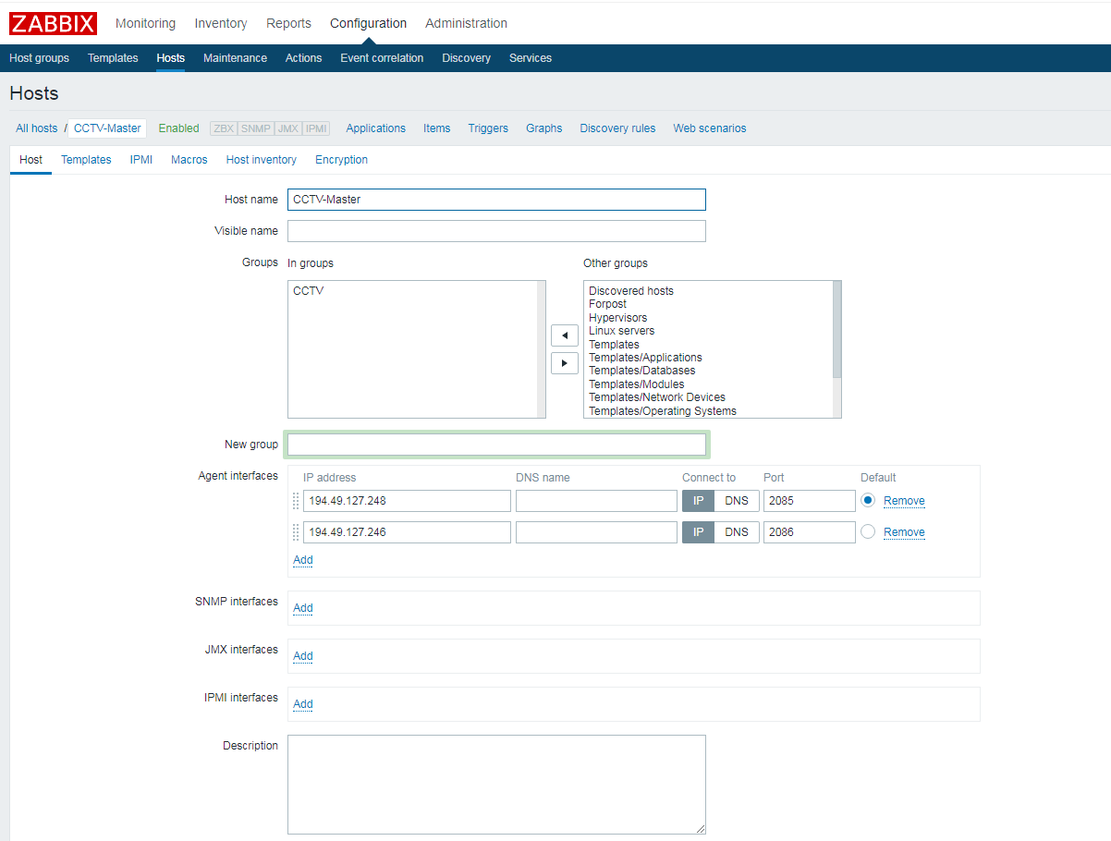The image size is (1111, 841).
Task: Open Triggers for CCTV-Master
Action: [x=487, y=128]
